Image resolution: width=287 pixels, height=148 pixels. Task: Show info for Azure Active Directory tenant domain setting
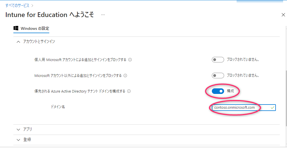[129, 91]
